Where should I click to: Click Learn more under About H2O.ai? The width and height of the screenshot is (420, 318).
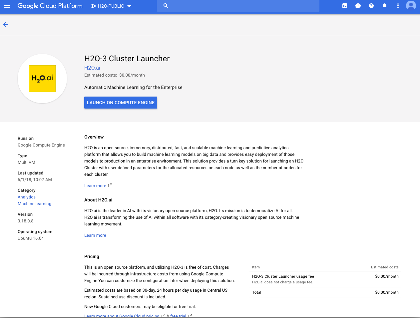(x=95, y=235)
